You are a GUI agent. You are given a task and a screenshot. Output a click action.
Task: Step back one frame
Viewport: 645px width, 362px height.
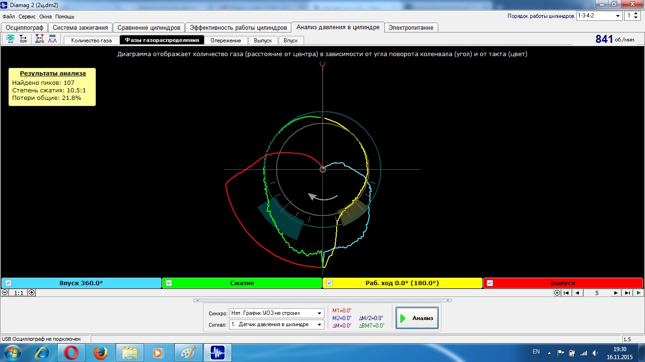click(577, 293)
